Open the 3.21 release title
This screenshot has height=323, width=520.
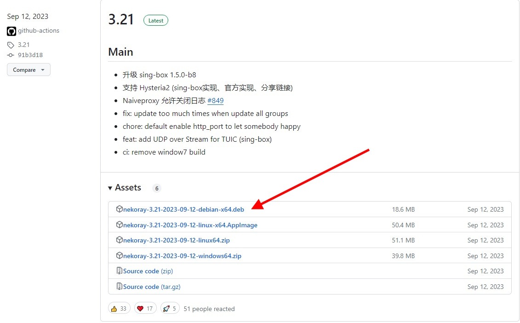[121, 20]
